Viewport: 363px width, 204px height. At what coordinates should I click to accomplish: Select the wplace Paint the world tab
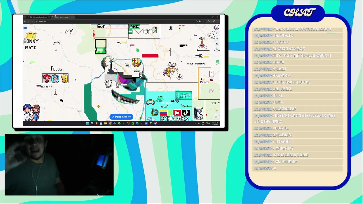coord(63,17)
